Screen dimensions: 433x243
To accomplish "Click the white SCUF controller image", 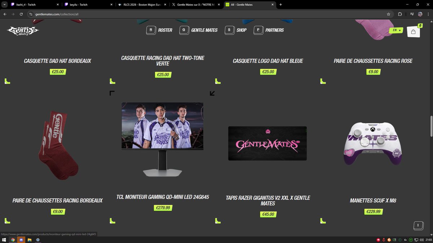I will coord(373,144).
